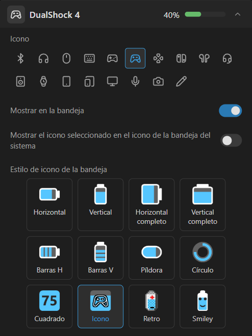Choose the Switch Joy-Con style icon
This screenshot has width=252, height=336.
[181, 58]
